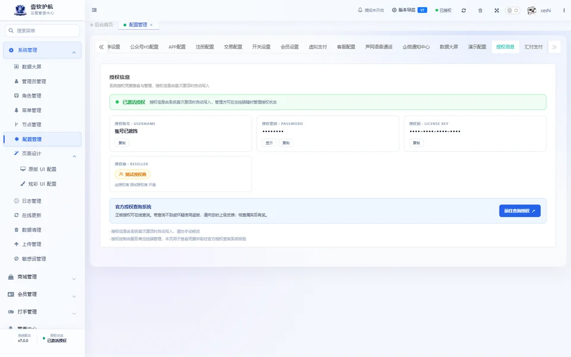The height and width of the screenshot is (357, 571).
Task: Open the 数据大屏 config tab
Action: tap(448, 47)
